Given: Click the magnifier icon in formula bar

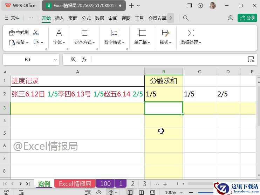Looking at the screenshot, I should [x=74, y=60].
